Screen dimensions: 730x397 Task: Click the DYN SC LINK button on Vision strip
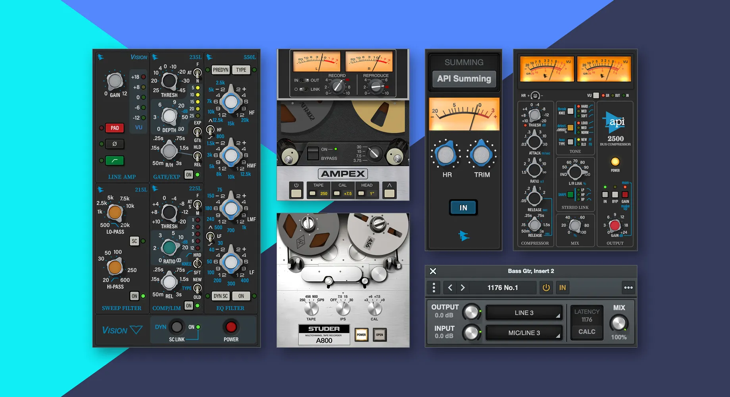point(176,327)
